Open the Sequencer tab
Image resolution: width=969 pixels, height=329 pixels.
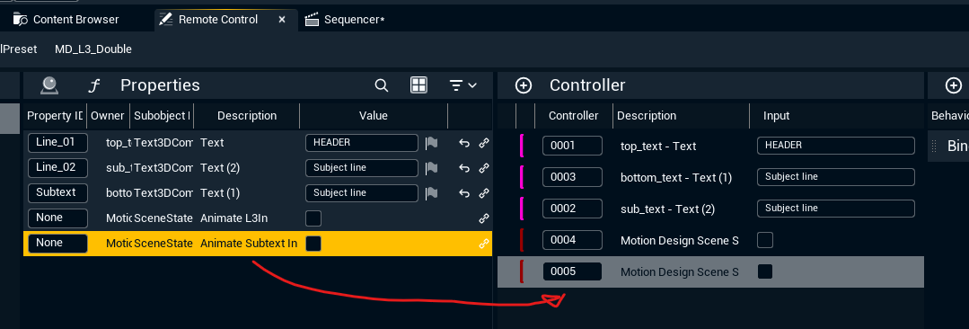click(x=345, y=20)
